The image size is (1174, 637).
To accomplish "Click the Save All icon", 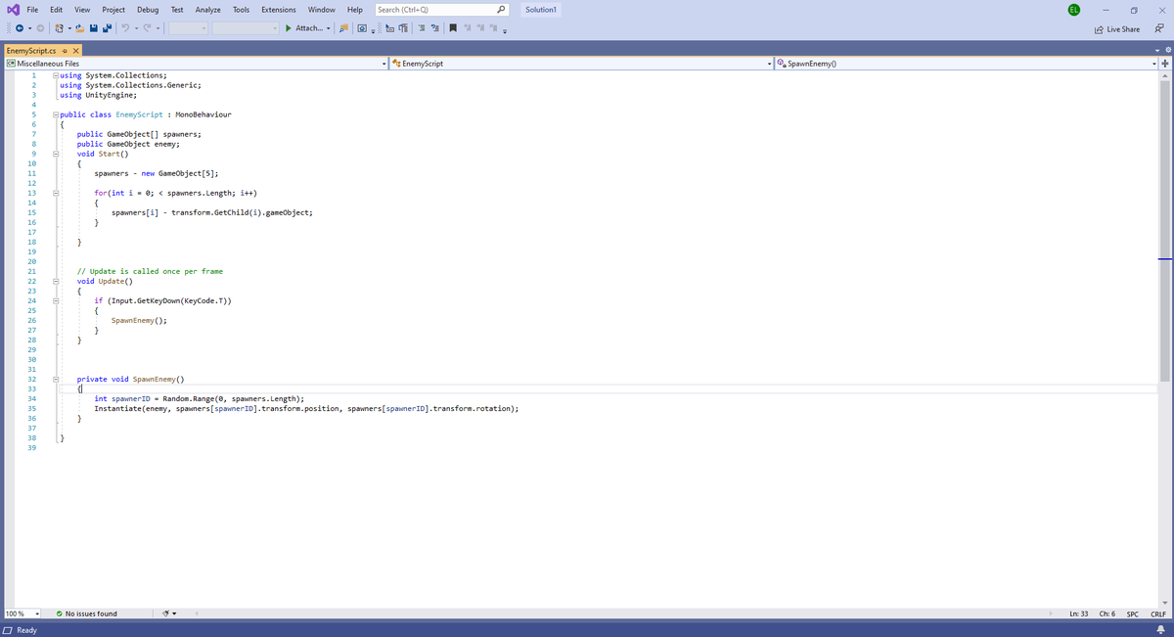I will (x=107, y=28).
